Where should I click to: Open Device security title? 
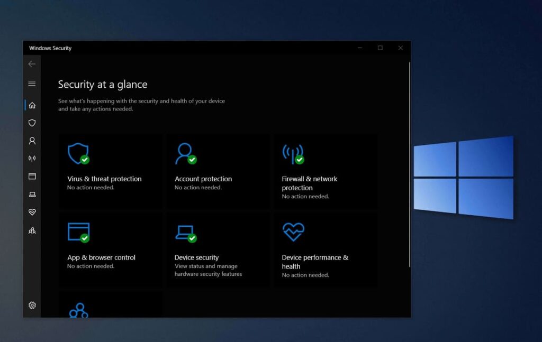point(197,257)
